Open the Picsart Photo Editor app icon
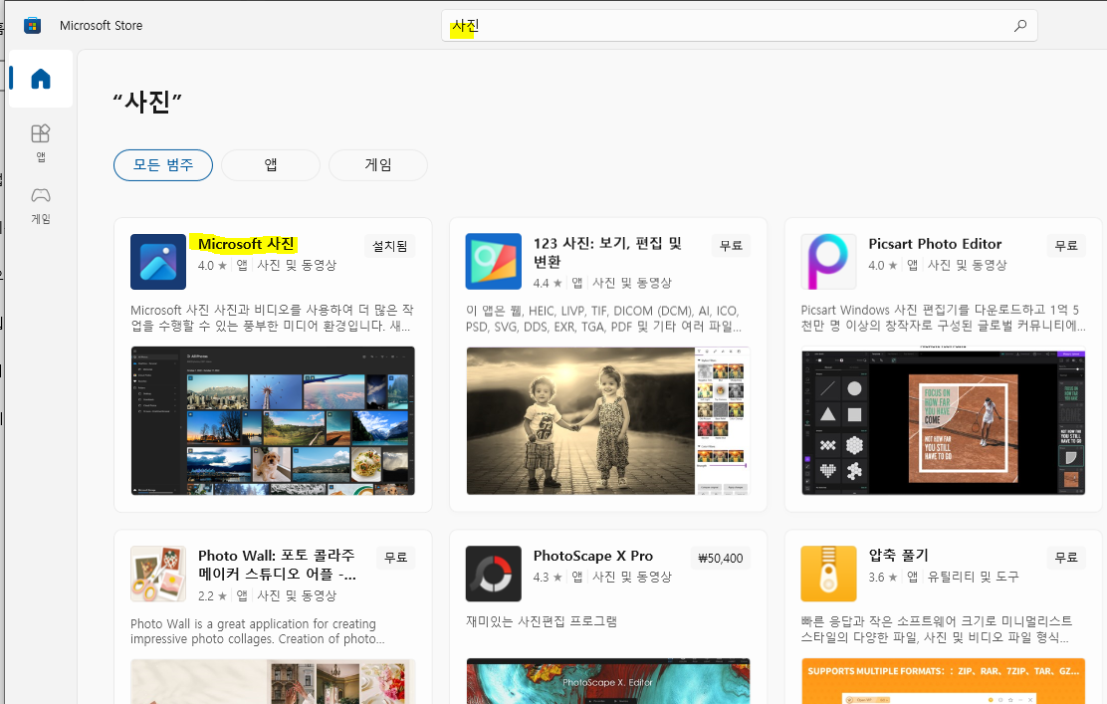 (829, 262)
